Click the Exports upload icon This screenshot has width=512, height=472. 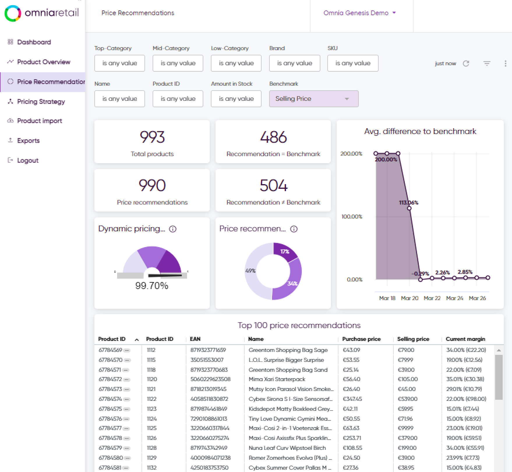pos(10,140)
